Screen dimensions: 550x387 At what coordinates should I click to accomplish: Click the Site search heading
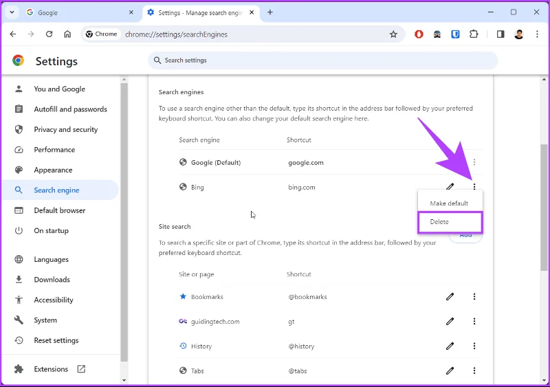coord(175,227)
